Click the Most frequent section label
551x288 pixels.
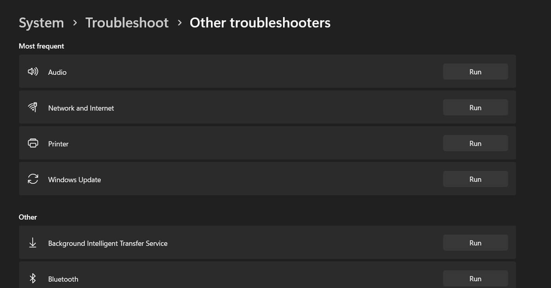[x=41, y=46]
